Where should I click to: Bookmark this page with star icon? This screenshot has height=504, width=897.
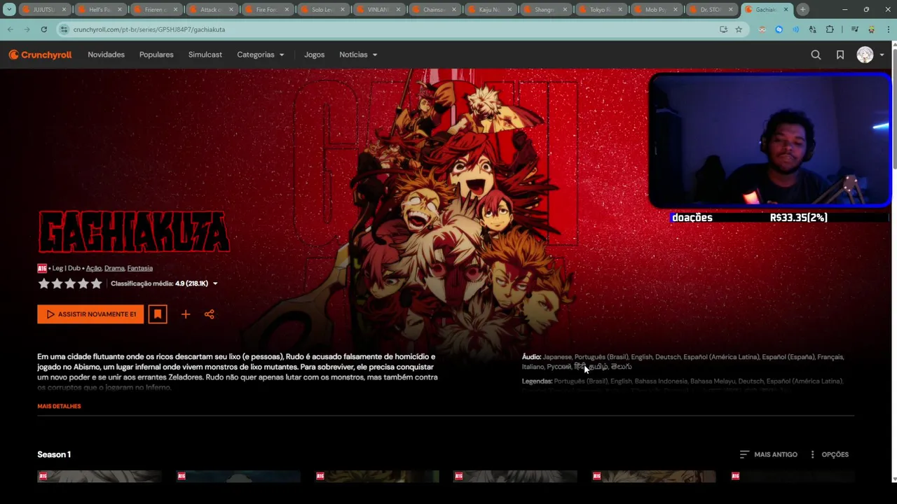pyautogui.click(x=739, y=29)
